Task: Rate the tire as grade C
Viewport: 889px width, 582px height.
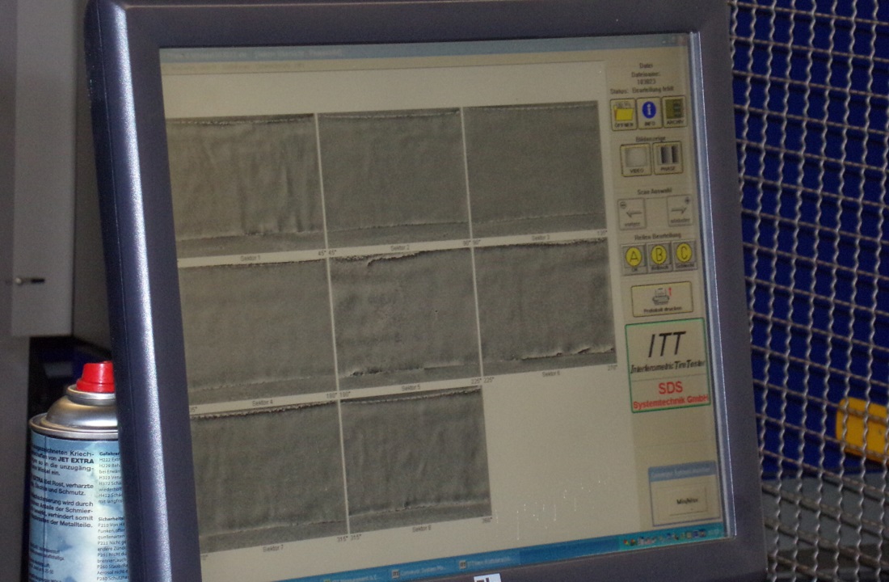Action: tap(684, 254)
